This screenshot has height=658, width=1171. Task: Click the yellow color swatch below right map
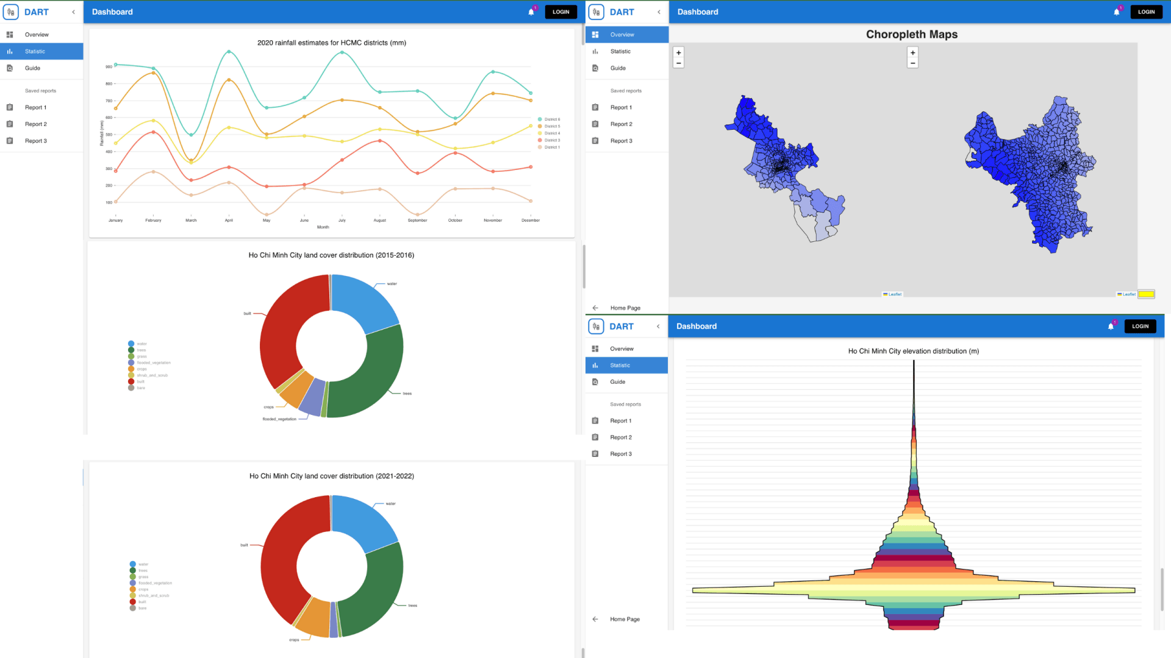point(1146,294)
